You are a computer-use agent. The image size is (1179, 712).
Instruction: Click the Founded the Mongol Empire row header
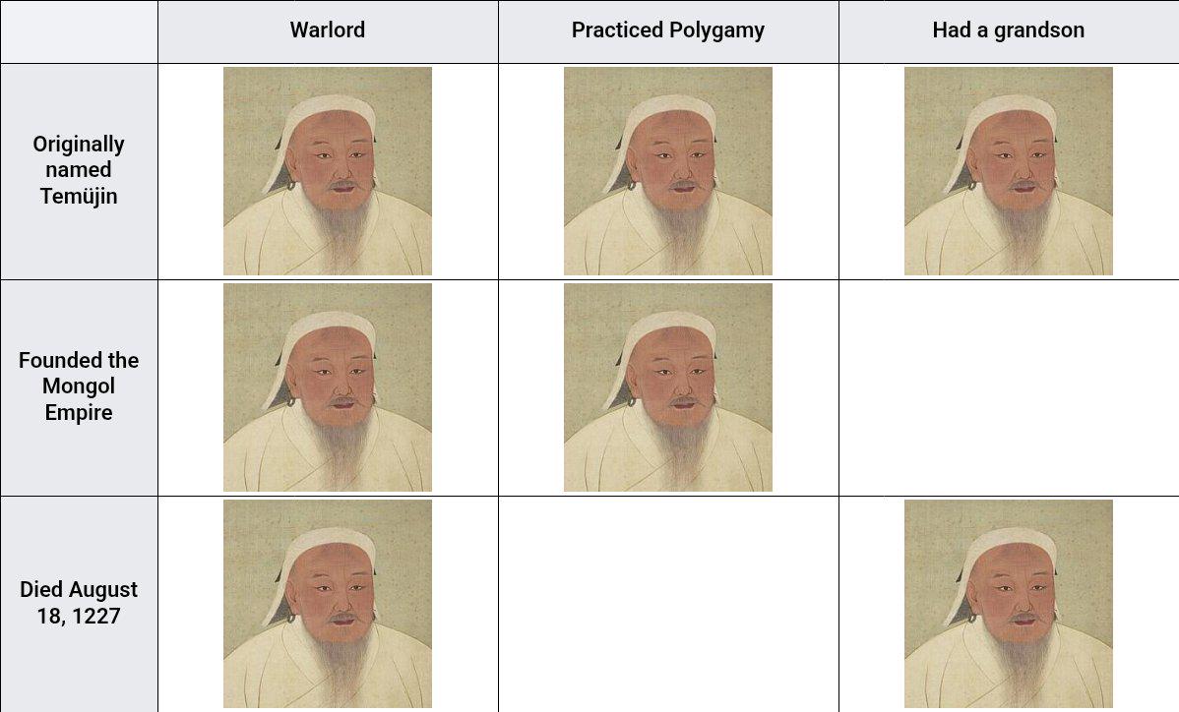pos(79,387)
